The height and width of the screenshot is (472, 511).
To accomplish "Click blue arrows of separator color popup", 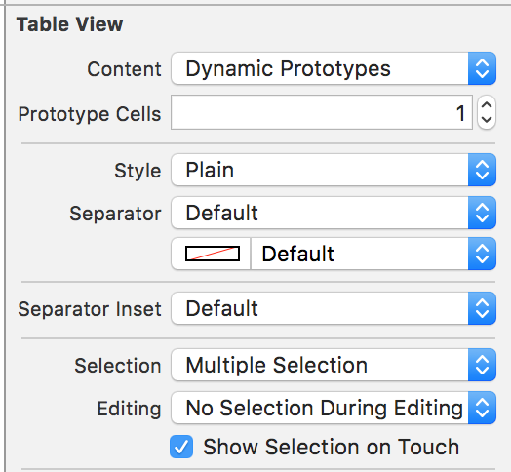I will [x=482, y=254].
